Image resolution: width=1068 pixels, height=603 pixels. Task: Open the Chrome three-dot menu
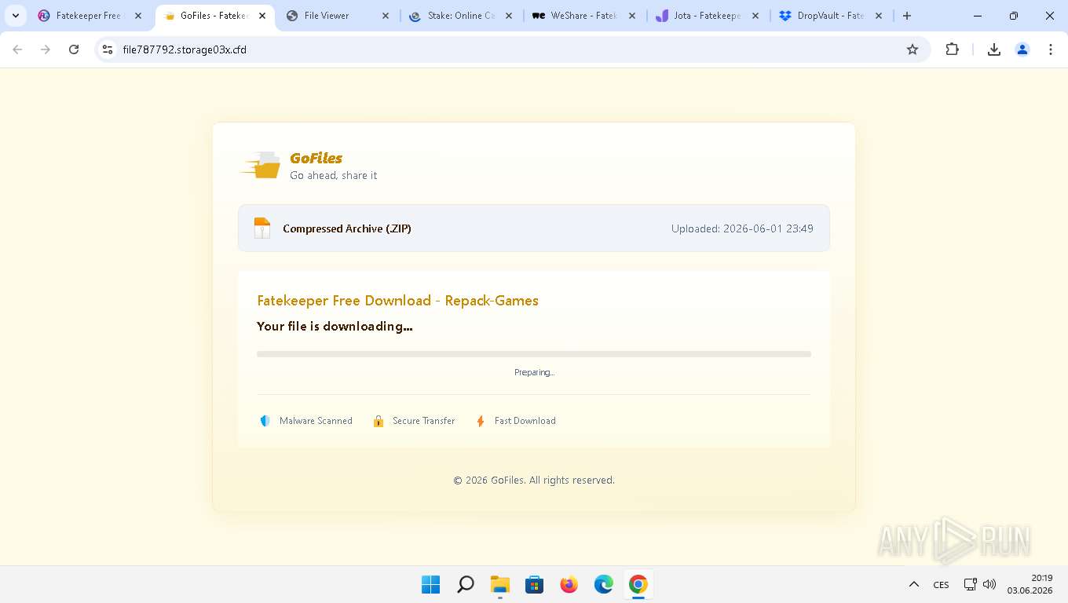pos(1051,49)
